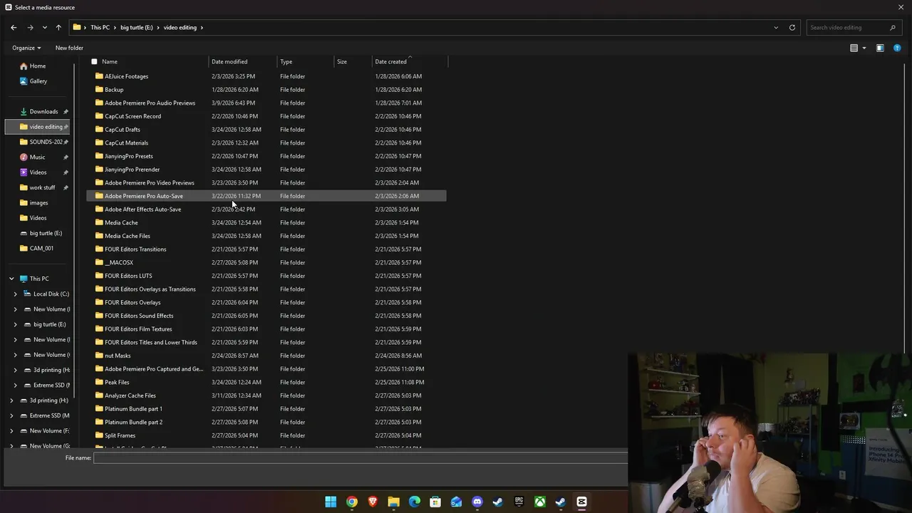Open File Explorer from the taskbar
This screenshot has width=912, height=513.
(x=393, y=502)
